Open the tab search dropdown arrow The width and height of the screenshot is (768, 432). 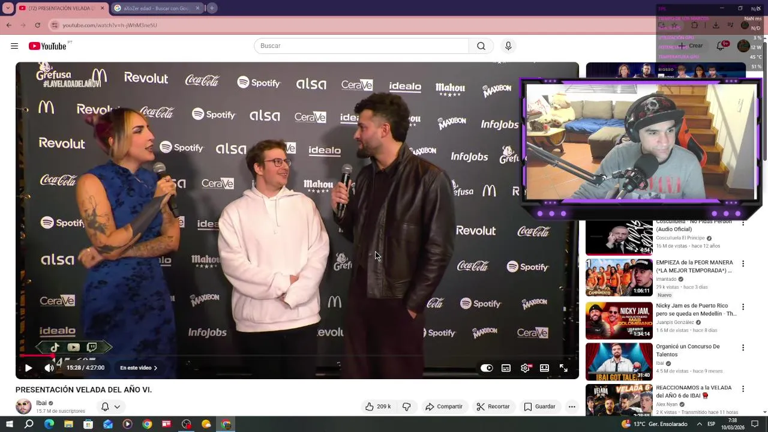[8, 8]
